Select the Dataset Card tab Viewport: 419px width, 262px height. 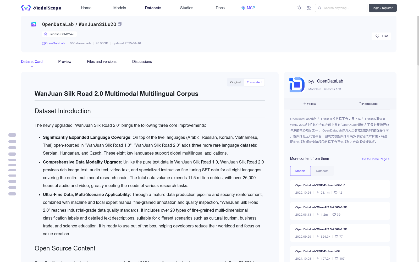coord(32,62)
